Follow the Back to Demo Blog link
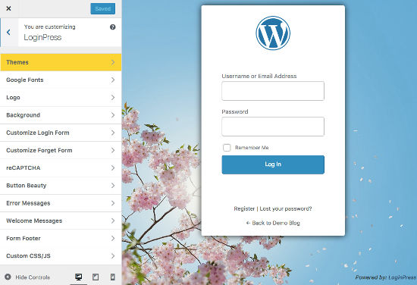 coord(273,223)
